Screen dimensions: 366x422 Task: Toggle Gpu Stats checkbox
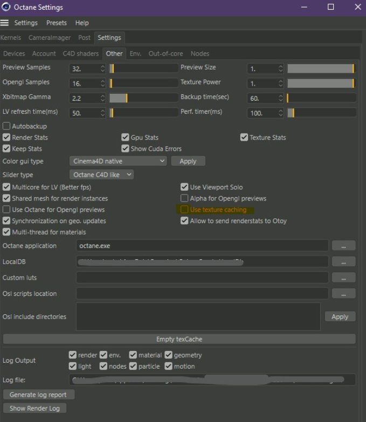[125, 137]
